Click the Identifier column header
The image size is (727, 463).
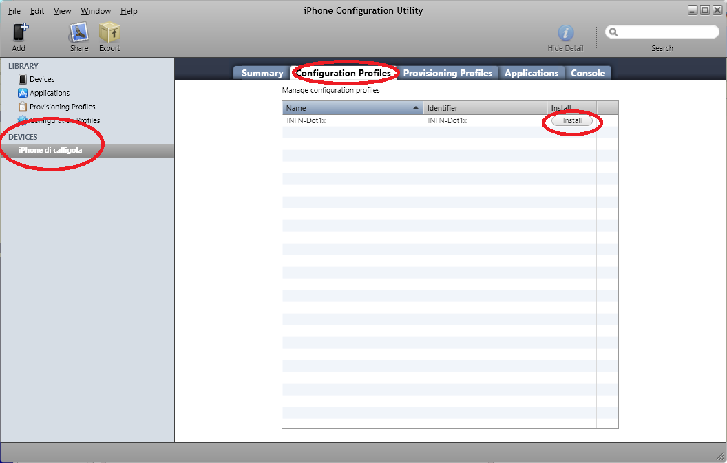point(485,108)
